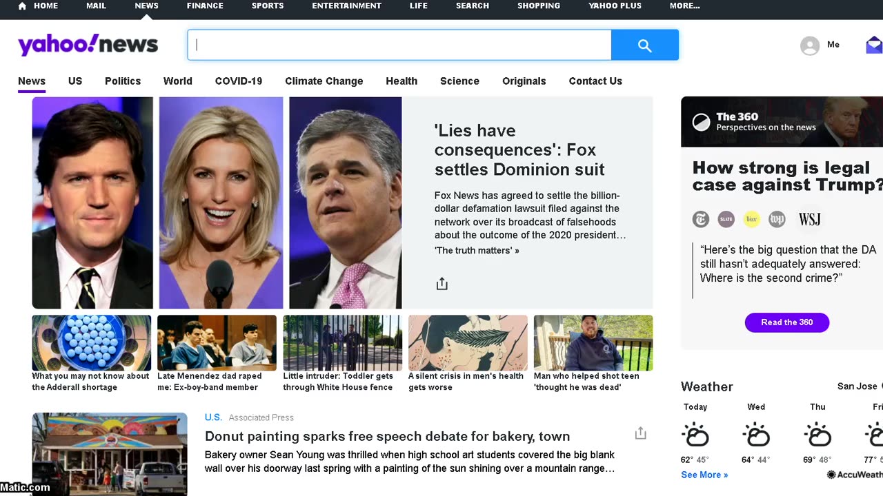The image size is (883, 496).
Task: Click the 'Late Menendez dad' caption text
Action: click(210, 382)
